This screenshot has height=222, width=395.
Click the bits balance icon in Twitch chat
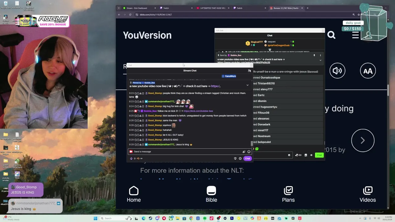131,158
